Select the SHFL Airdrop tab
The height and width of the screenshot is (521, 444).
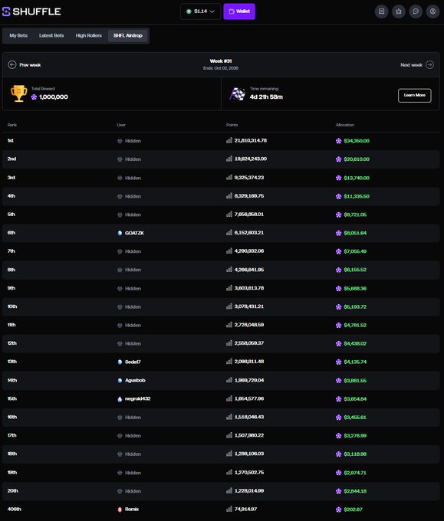[128, 35]
